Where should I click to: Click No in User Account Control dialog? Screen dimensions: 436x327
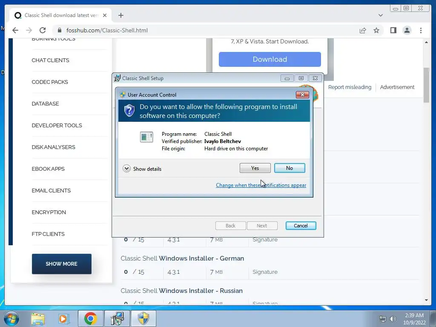[x=290, y=168]
